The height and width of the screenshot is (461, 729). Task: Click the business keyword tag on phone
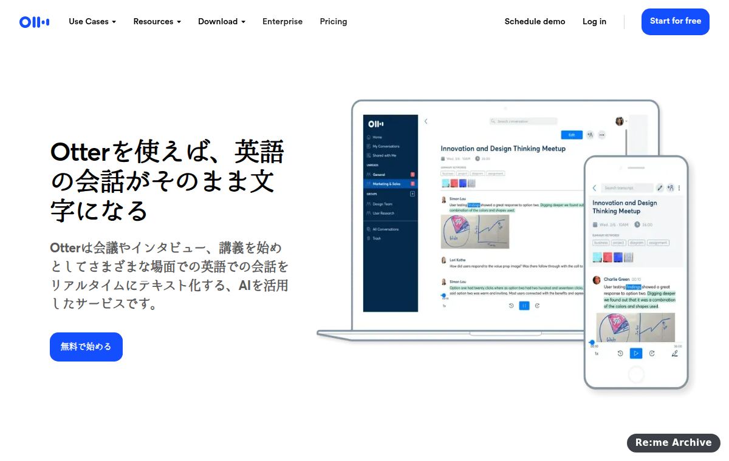point(601,243)
